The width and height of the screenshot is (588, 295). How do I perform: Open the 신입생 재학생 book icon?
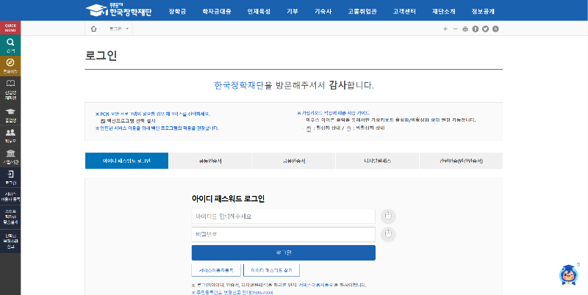click(x=10, y=89)
